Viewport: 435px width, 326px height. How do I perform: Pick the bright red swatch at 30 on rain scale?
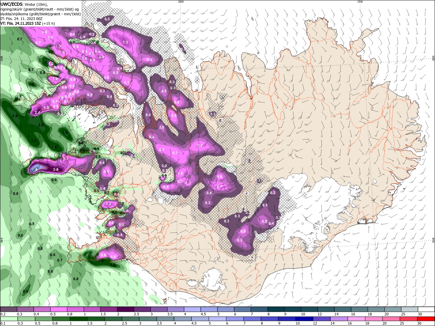[x=426, y=319]
